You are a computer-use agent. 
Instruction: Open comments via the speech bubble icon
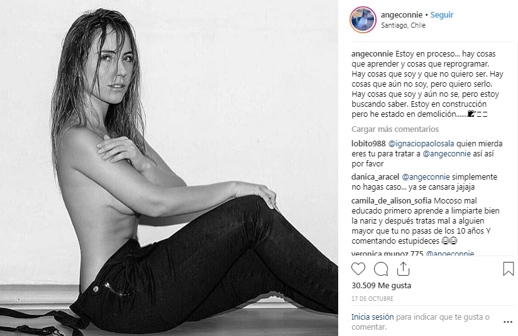point(380,269)
